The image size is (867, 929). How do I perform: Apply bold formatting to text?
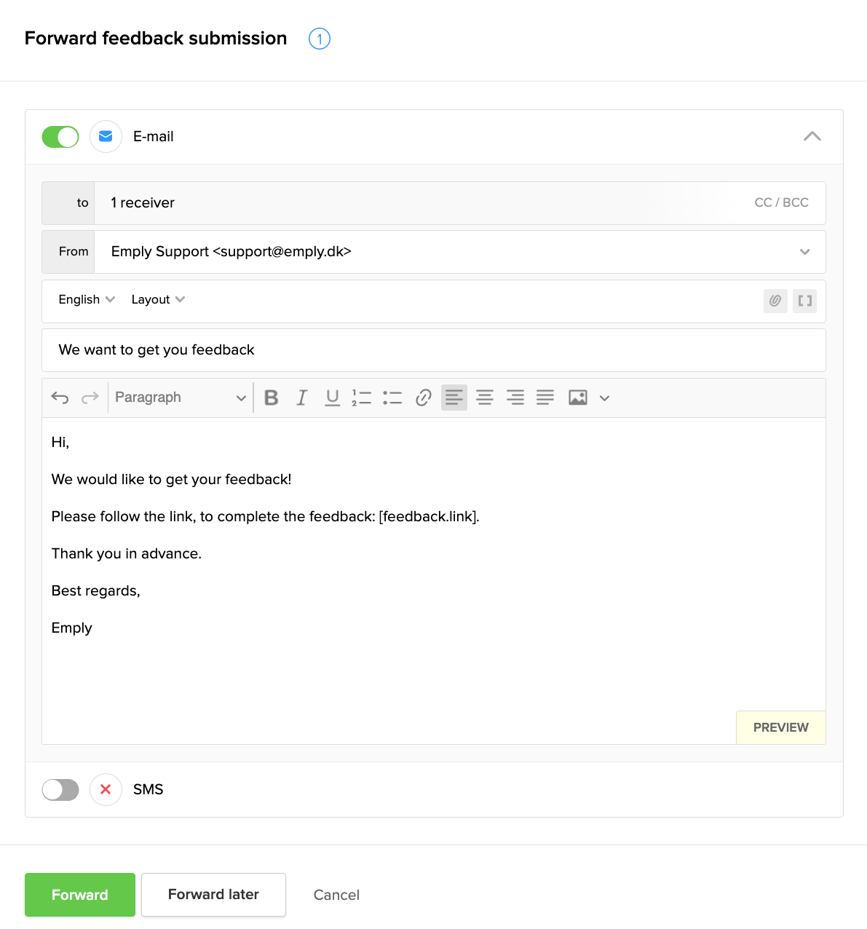[x=272, y=398]
